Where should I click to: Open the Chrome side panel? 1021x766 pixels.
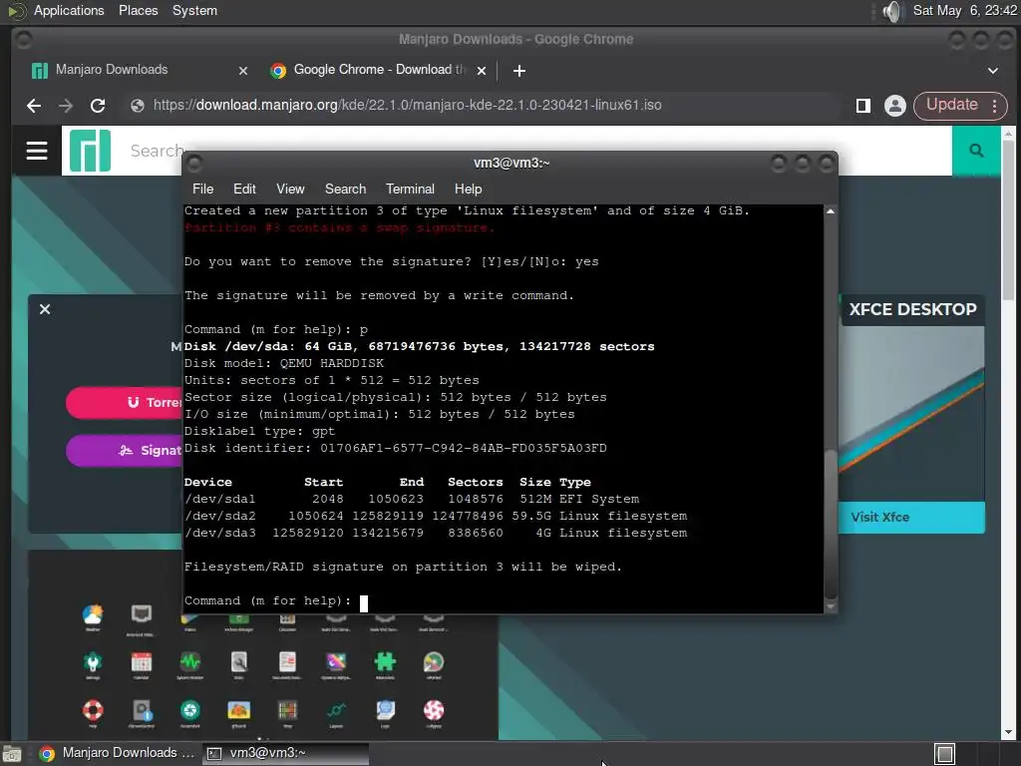[863, 106]
